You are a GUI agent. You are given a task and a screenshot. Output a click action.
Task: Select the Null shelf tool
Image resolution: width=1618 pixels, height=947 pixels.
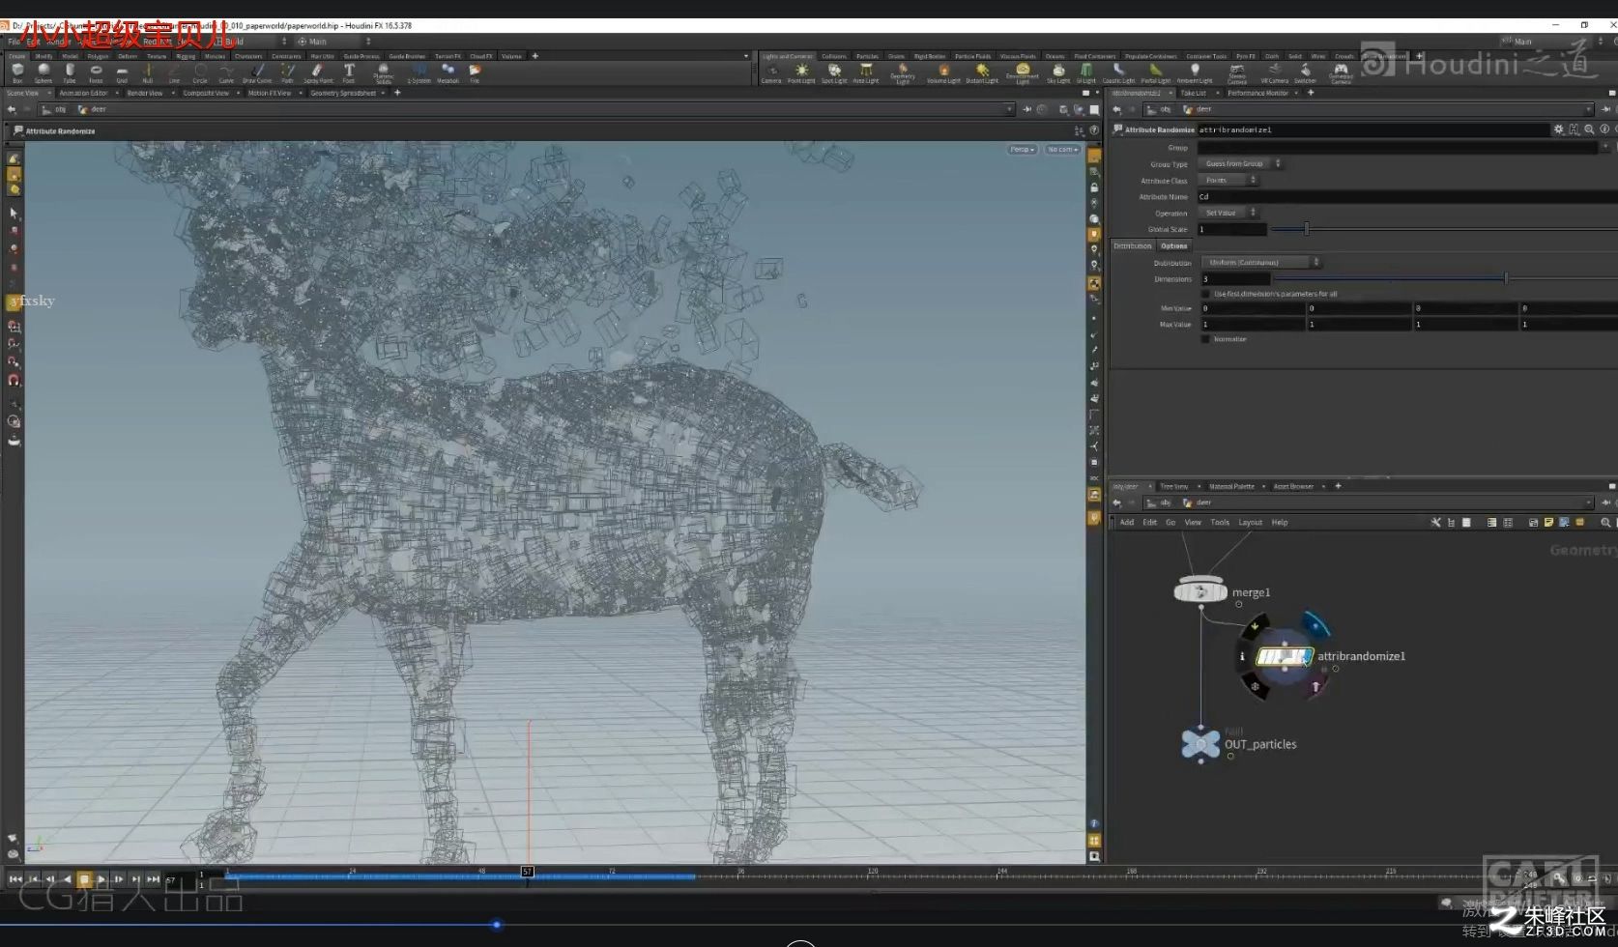[x=148, y=73]
